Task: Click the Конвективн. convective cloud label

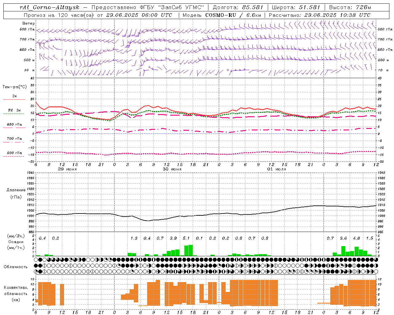Action: click(16, 288)
